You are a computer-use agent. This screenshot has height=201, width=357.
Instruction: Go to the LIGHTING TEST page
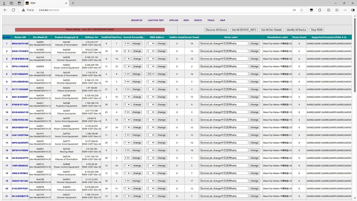click(156, 20)
